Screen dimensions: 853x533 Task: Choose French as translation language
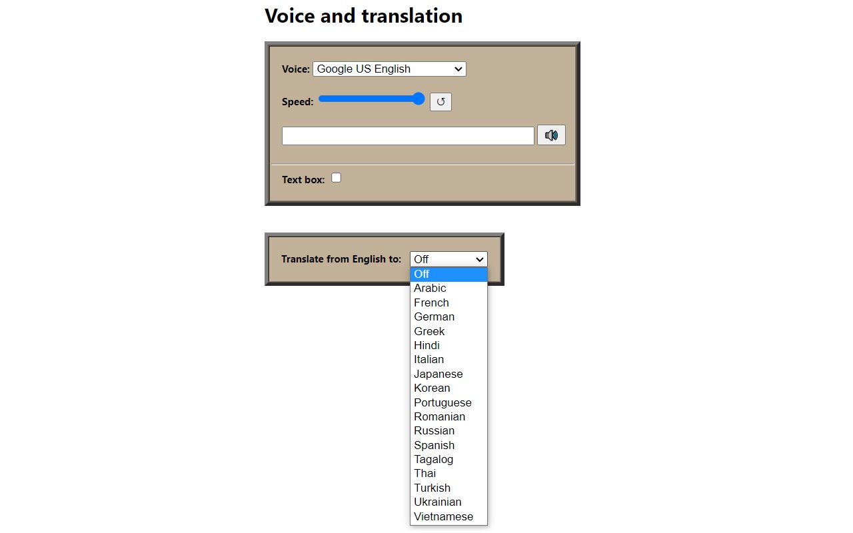click(431, 302)
